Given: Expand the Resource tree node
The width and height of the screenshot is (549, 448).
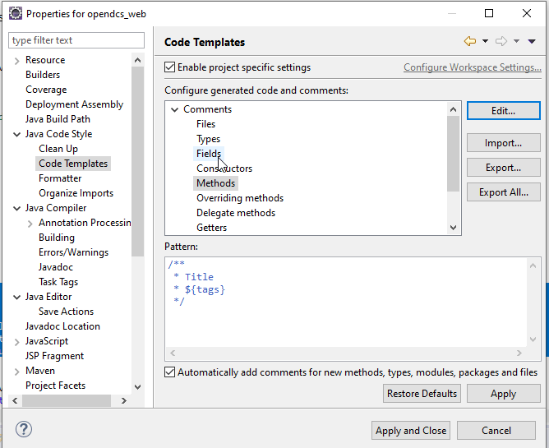Looking at the screenshot, I should point(16,61).
